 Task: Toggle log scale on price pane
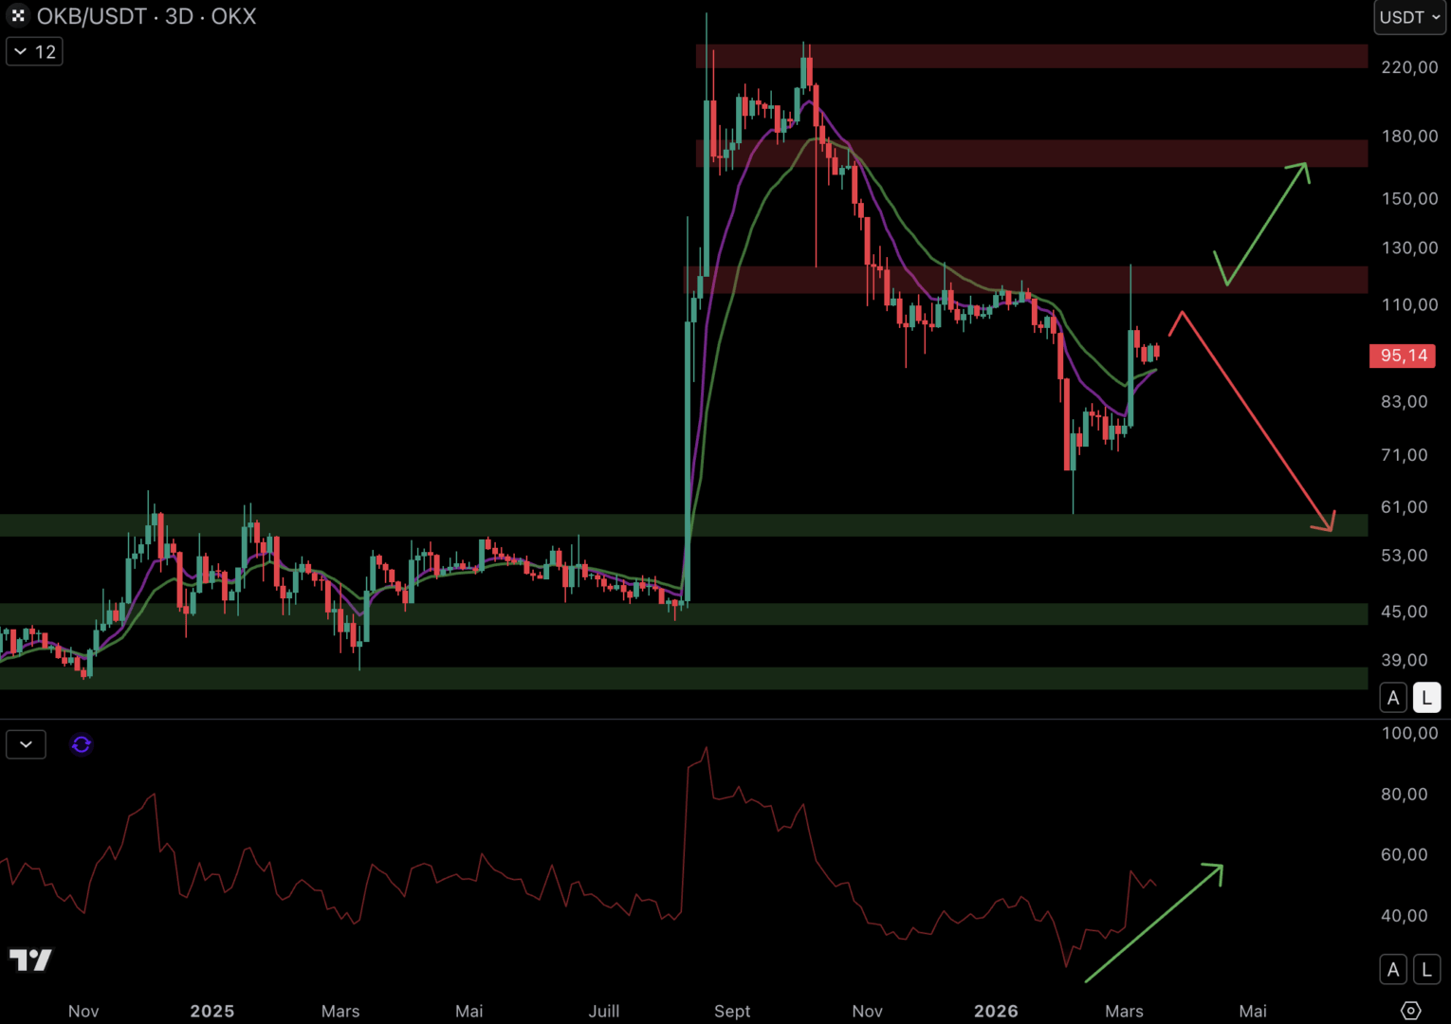coord(1426,698)
